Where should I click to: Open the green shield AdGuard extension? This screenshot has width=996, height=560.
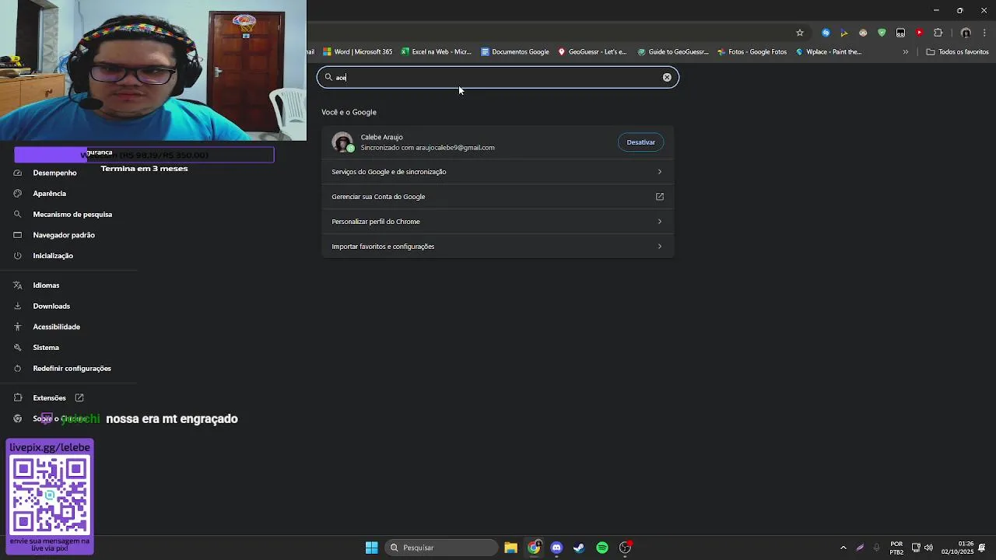click(882, 33)
